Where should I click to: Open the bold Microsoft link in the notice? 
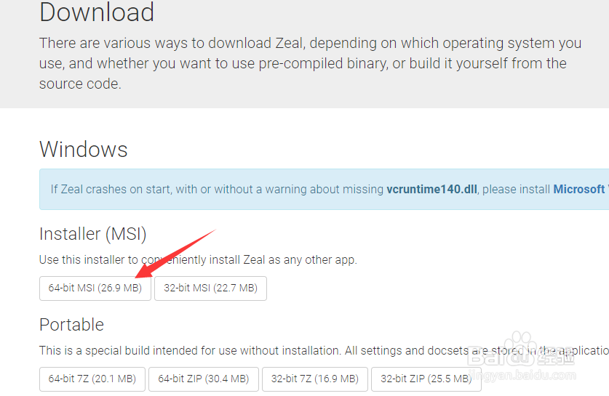click(581, 189)
